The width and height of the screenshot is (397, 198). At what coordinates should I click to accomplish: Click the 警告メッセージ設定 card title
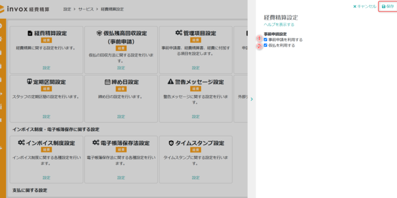point(200,82)
